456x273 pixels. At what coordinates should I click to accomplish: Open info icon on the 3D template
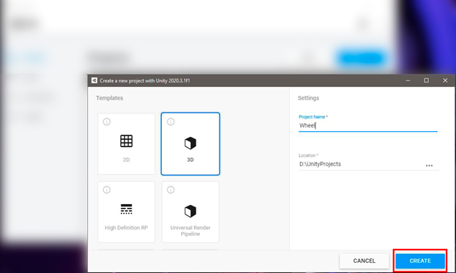(x=171, y=121)
